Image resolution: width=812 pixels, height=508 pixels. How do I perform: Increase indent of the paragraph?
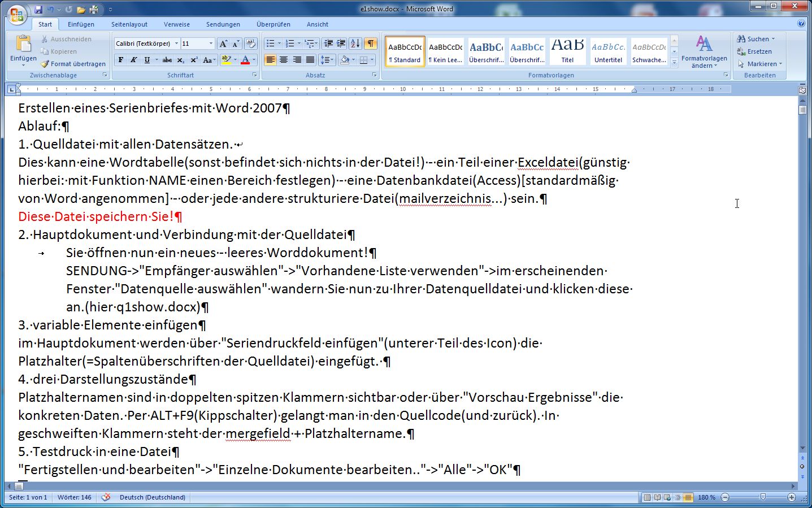coord(341,44)
